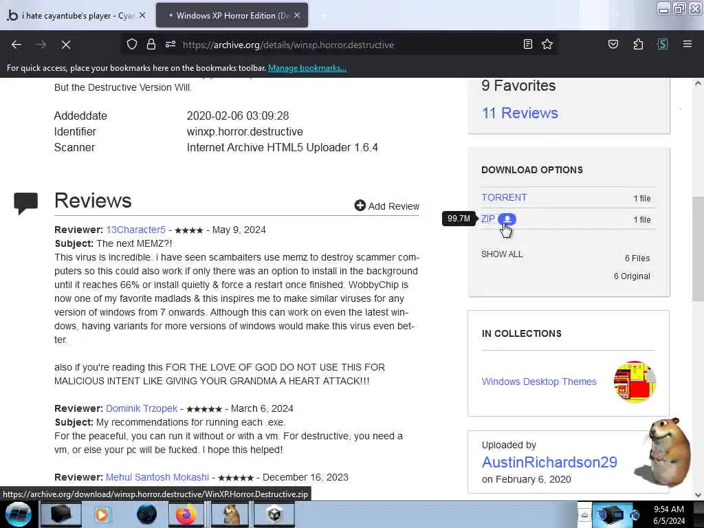Open the 11 Reviews link
Screen dimensions: 704x528
(x=520, y=113)
